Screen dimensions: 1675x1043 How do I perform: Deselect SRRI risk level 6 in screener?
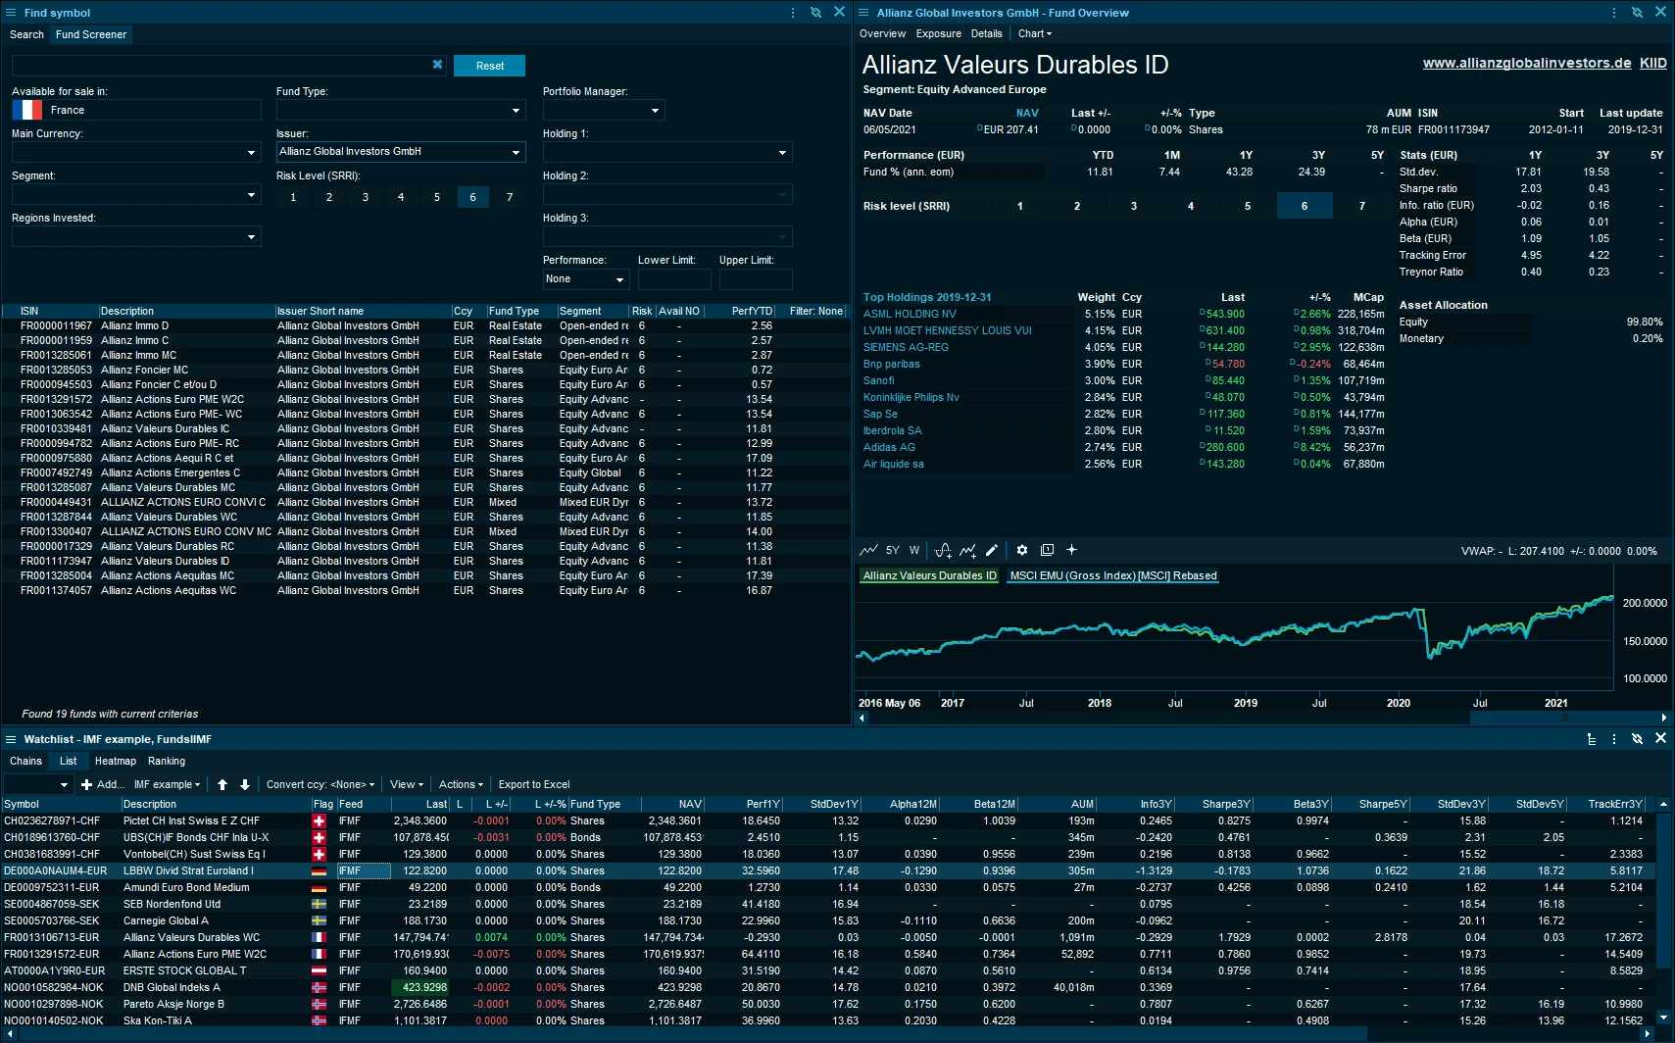473,197
